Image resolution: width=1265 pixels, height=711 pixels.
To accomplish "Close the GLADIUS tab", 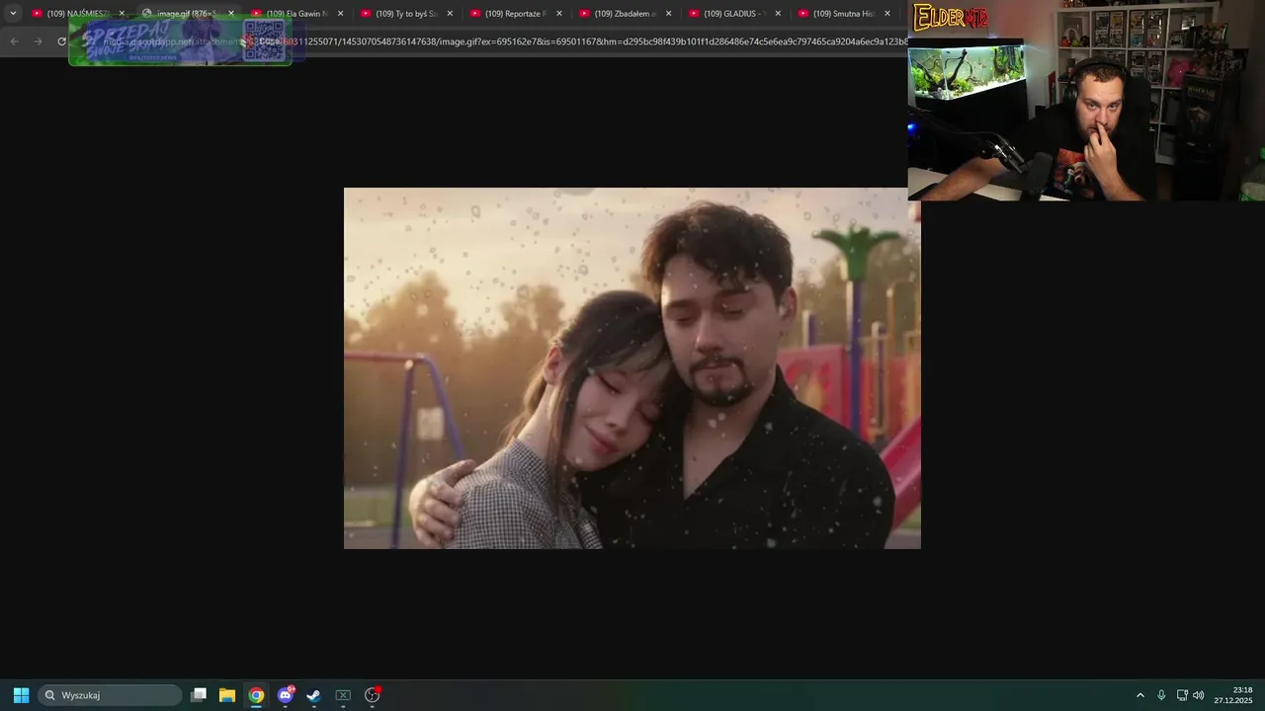I will [x=778, y=14].
